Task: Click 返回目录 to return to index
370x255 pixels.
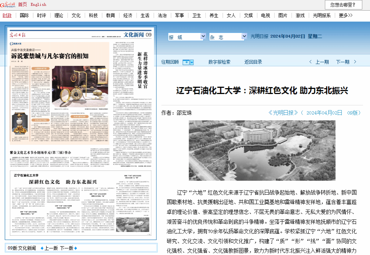Action: [x=253, y=62]
